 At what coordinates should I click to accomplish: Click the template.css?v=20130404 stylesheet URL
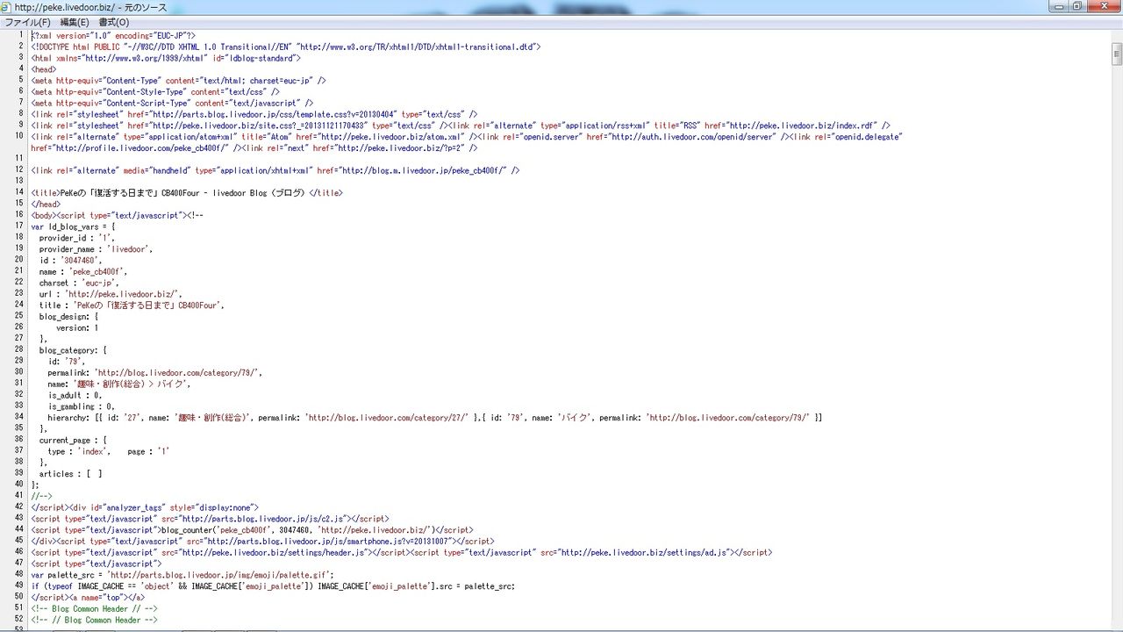click(x=274, y=114)
